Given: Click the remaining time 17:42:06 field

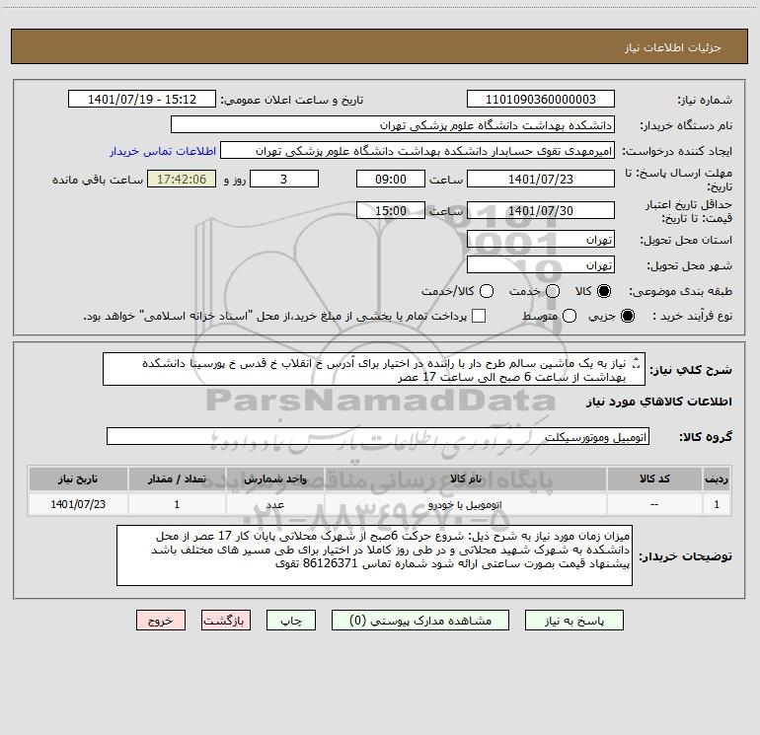Looking at the screenshot, I should (182, 180).
